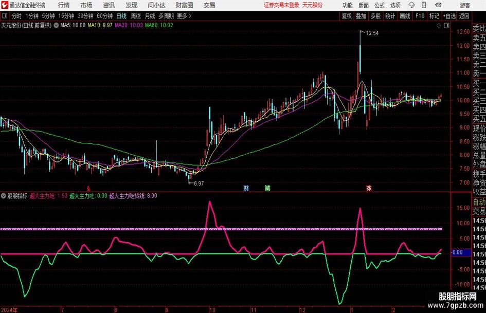The width and height of the screenshot is (486, 313).
Task: Open the 功能 menu
Action: click(x=348, y=5)
